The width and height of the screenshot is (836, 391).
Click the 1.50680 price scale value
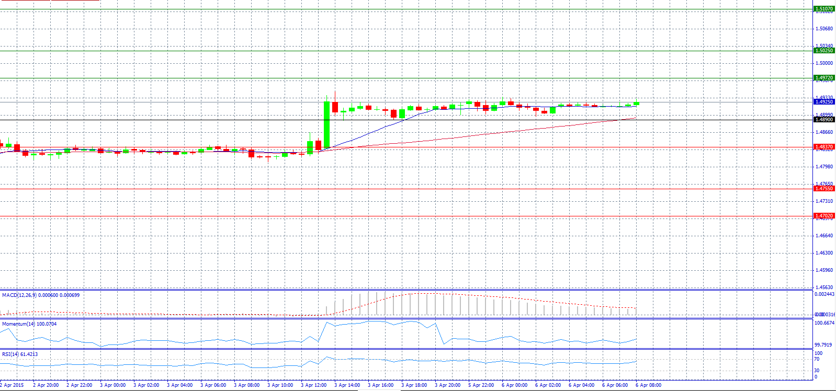pos(824,29)
